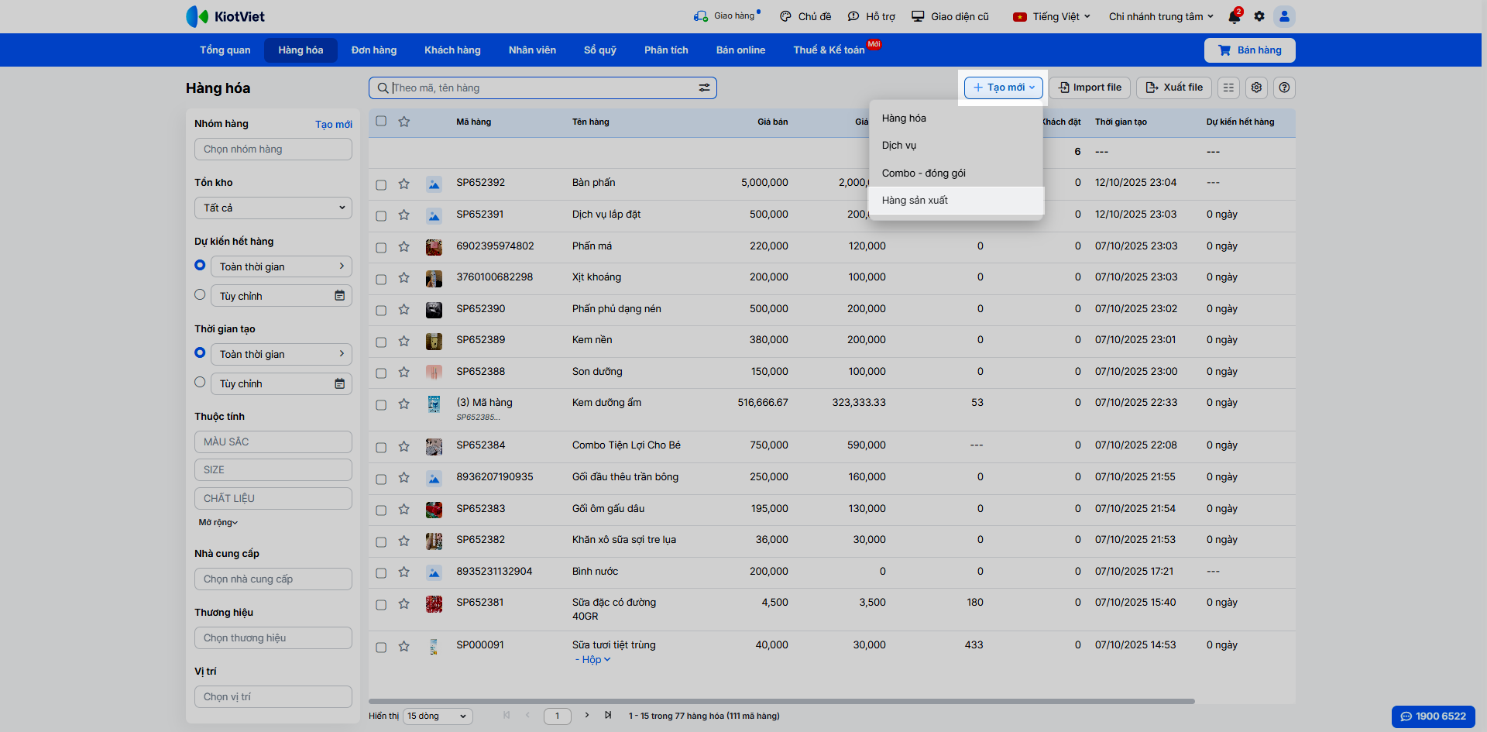1487x732 pixels.
Task: Click the KiotViet logo
Action: (225, 16)
